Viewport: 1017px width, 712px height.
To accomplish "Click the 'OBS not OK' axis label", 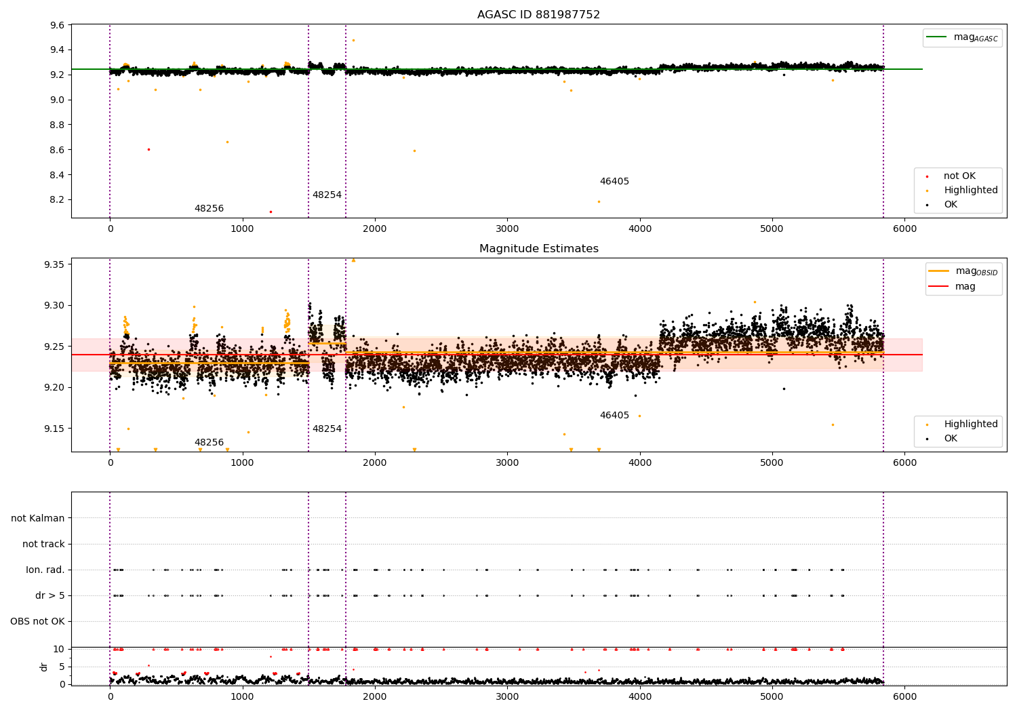I will tap(37, 621).
